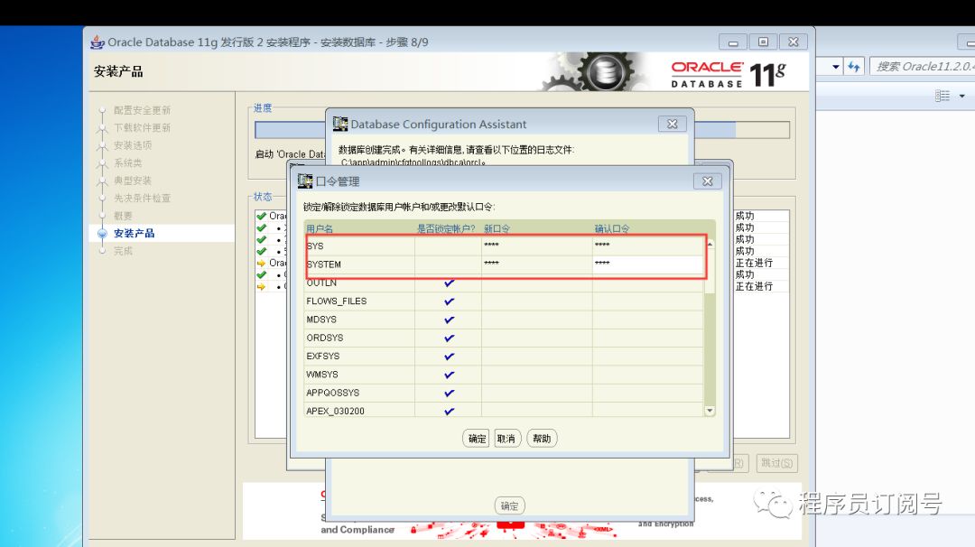Select 安装选项 step in installer sidebar
Screen dimensions: 975x547
pos(133,144)
